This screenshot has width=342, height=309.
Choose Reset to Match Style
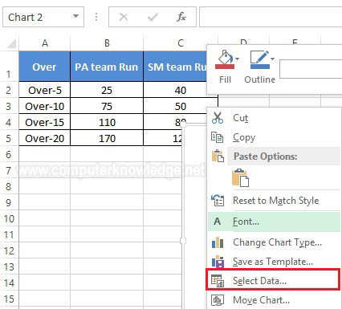(x=274, y=201)
